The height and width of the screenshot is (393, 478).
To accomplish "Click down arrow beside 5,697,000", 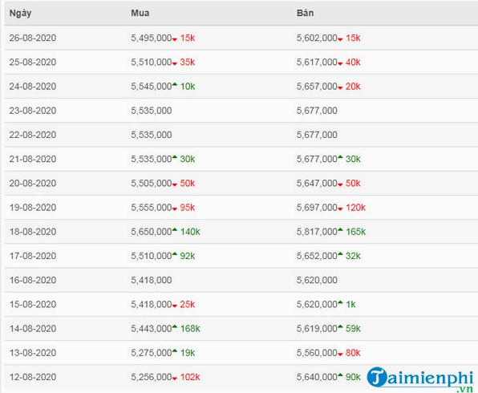I will (340, 209).
